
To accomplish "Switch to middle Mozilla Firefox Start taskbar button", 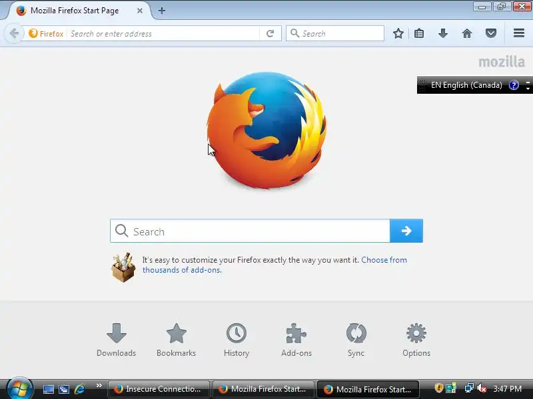I will coord(264,389).
